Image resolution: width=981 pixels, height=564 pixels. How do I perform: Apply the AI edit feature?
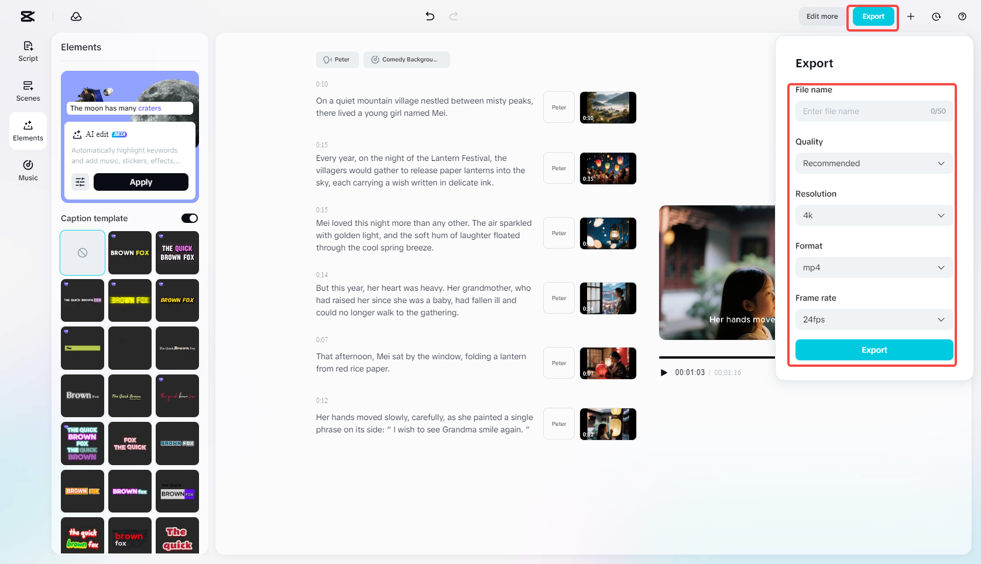pyautogui.click(x=141, y=182)
